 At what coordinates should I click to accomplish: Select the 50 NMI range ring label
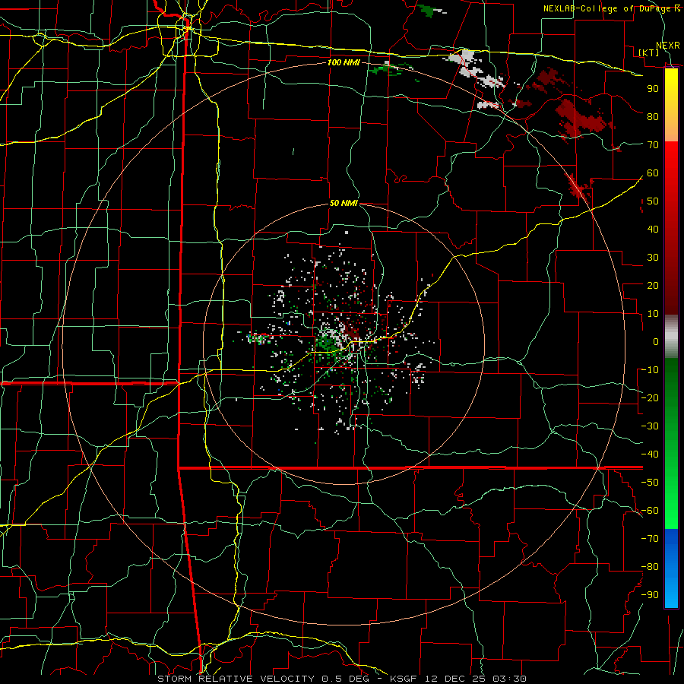344,203
